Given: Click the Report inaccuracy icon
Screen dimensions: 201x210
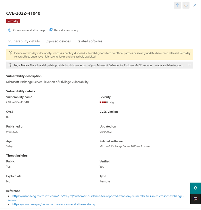Looking at the screenshot, I should pos(51,30).
